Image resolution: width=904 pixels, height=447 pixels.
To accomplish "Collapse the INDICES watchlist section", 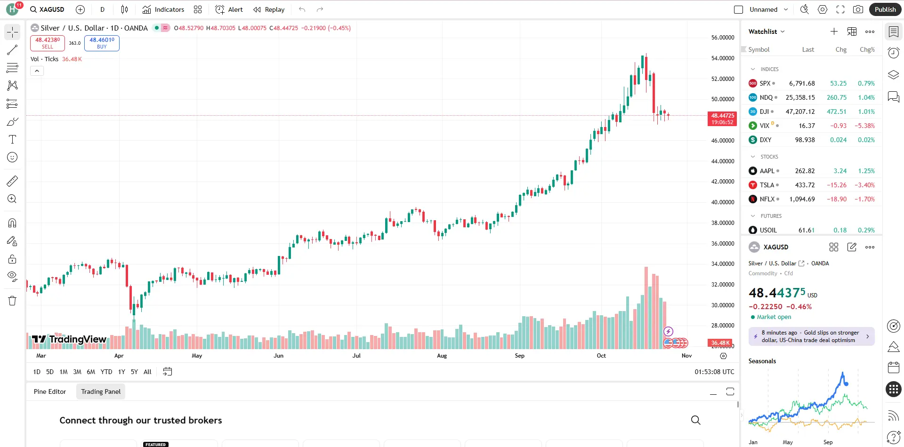I will click(x=753, y=69).
